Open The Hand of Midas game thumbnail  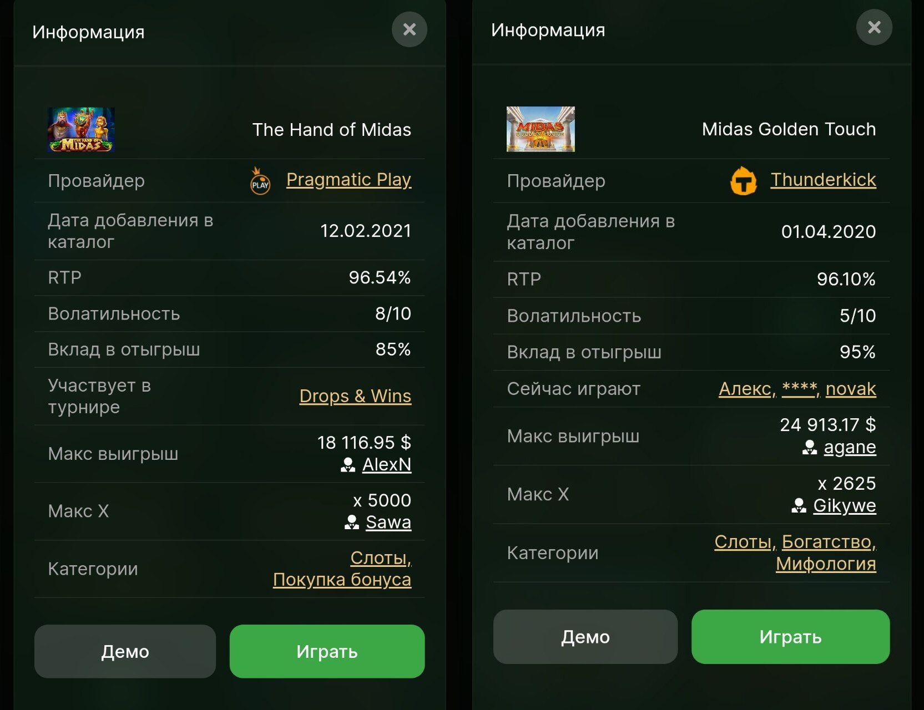pos(81,130)
